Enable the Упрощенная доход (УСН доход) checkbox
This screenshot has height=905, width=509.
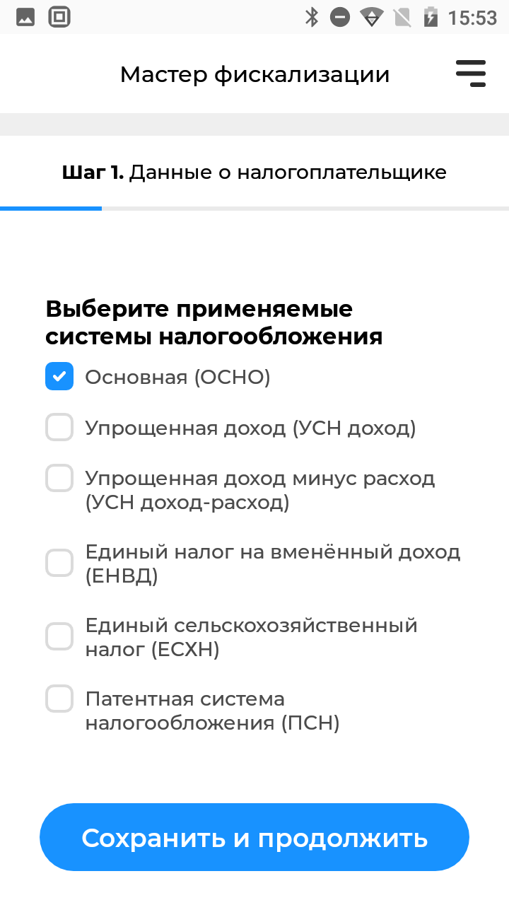point(59,427)
